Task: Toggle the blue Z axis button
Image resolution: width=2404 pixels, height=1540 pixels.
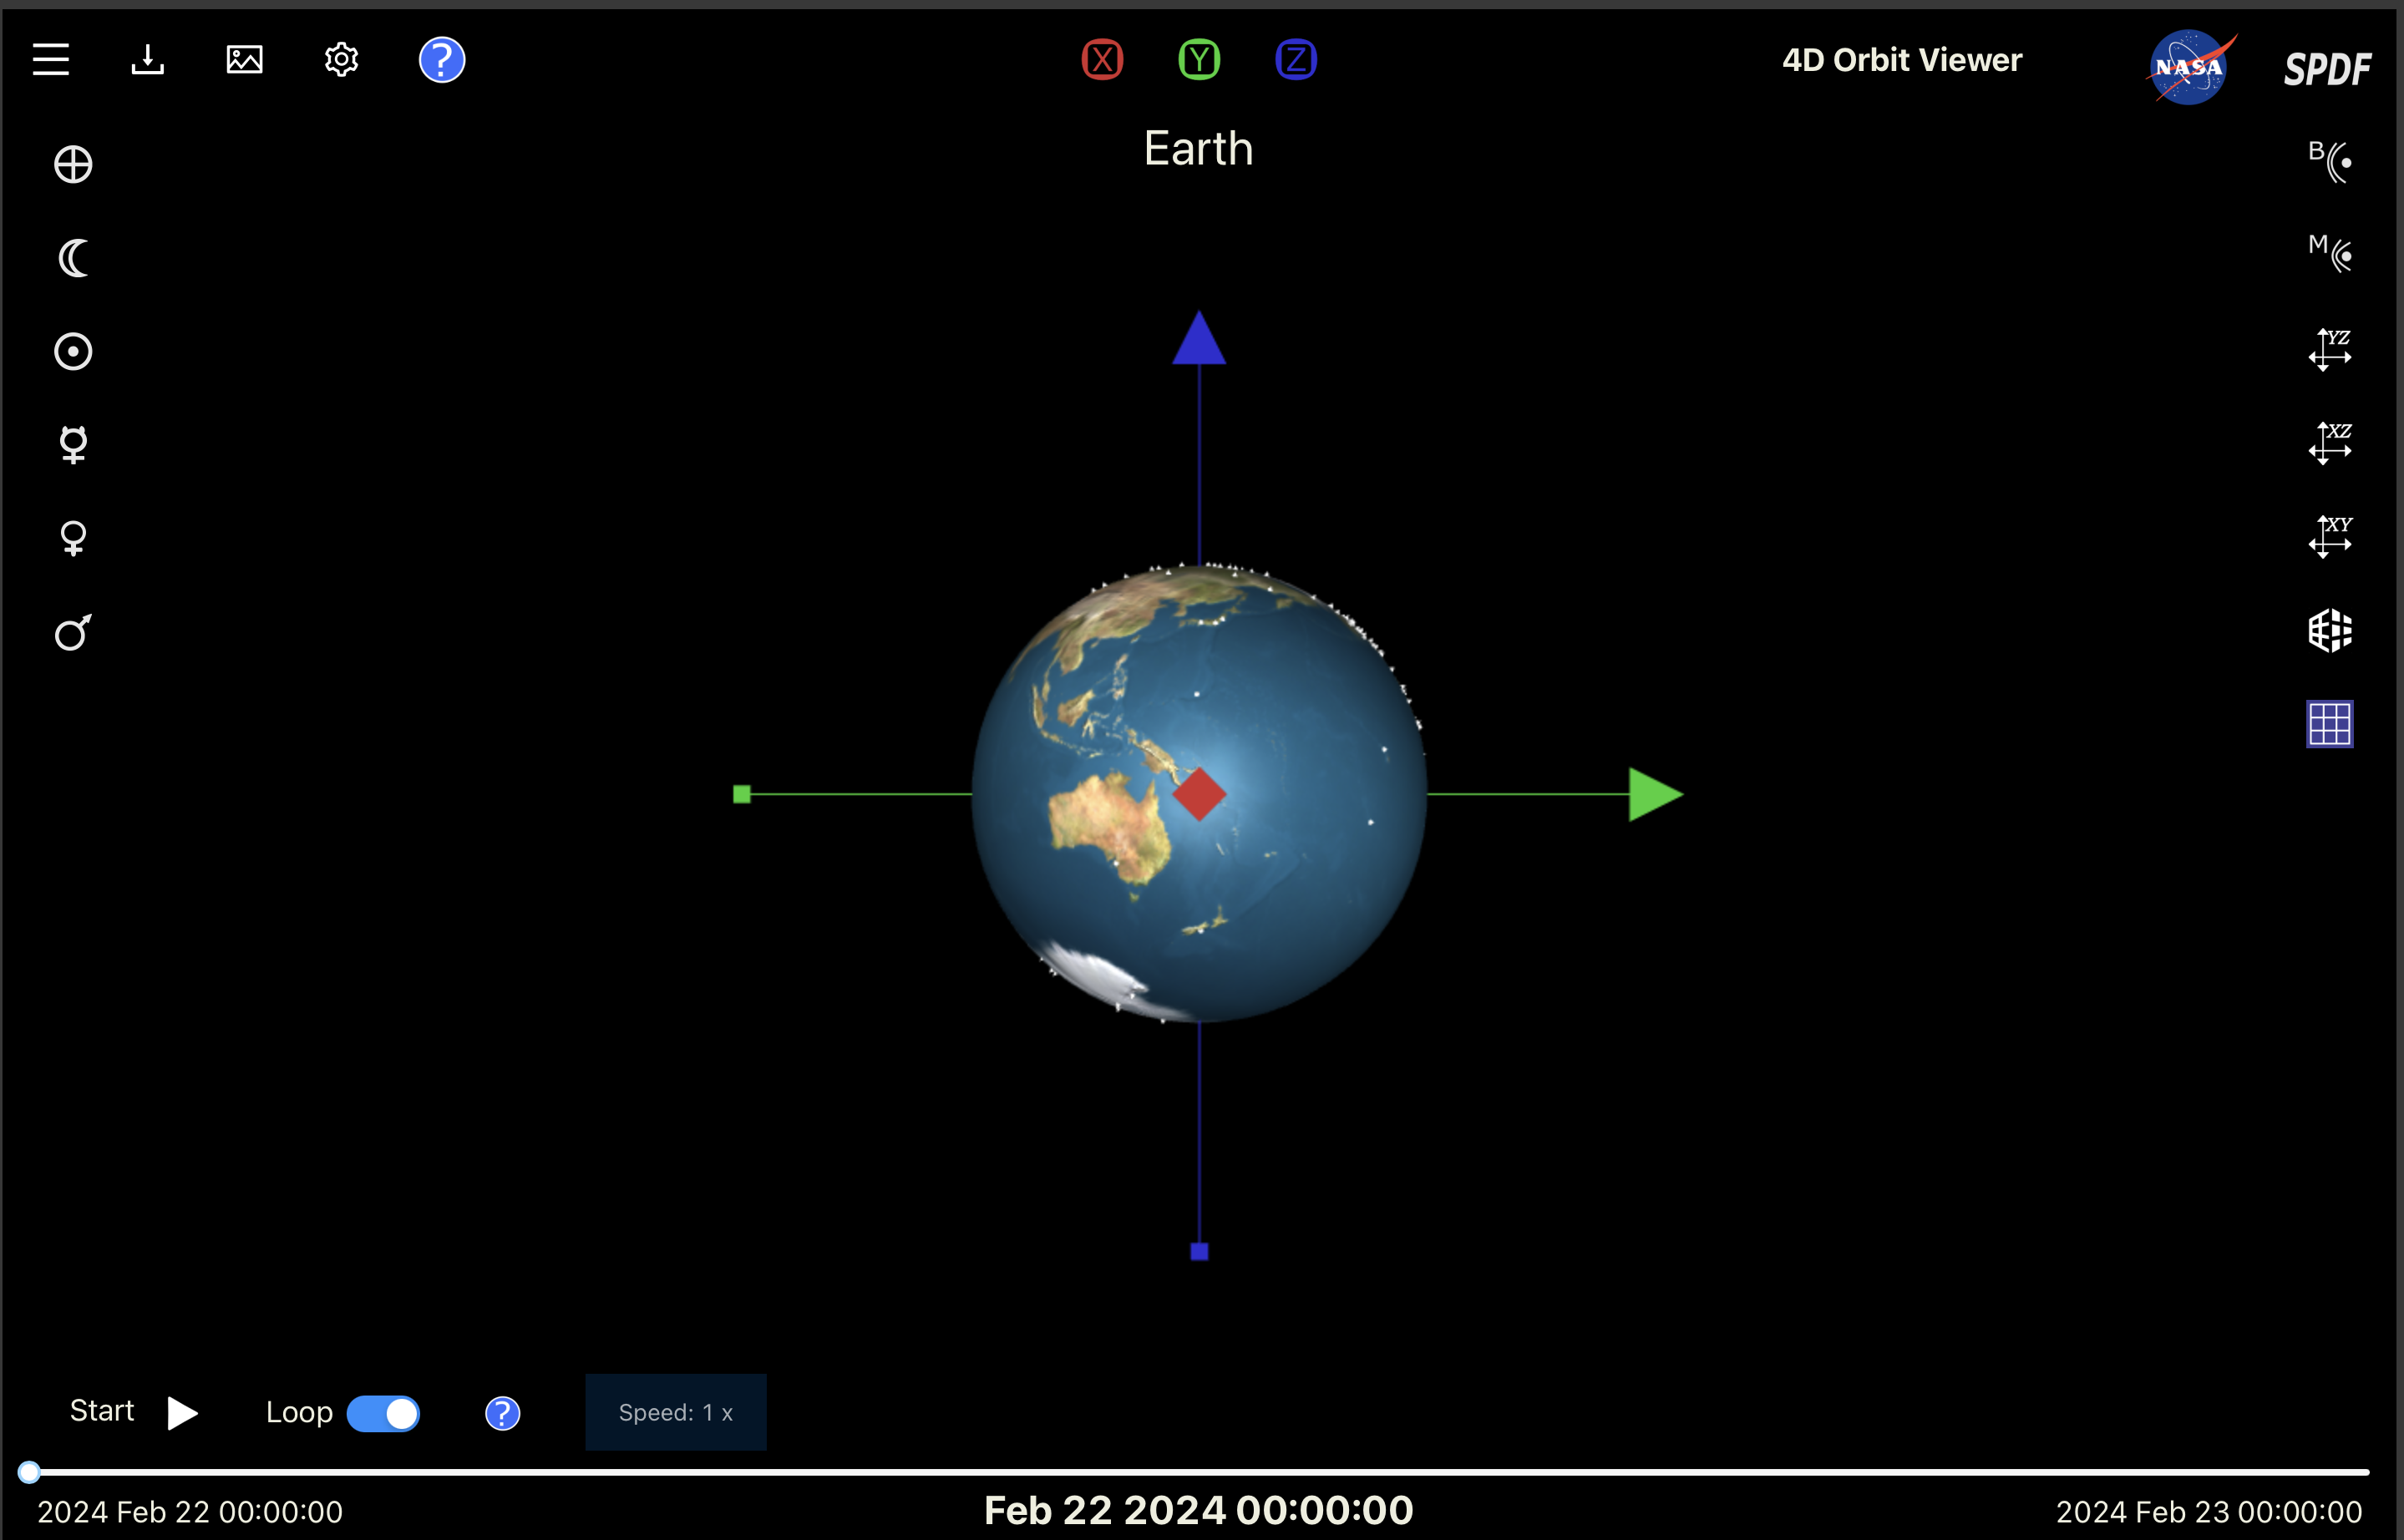Action: [1296, 60]
